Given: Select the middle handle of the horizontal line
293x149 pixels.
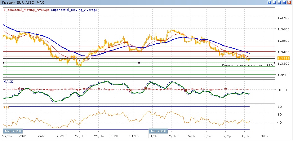Looking at the screenshot, I should click(139, 63).
